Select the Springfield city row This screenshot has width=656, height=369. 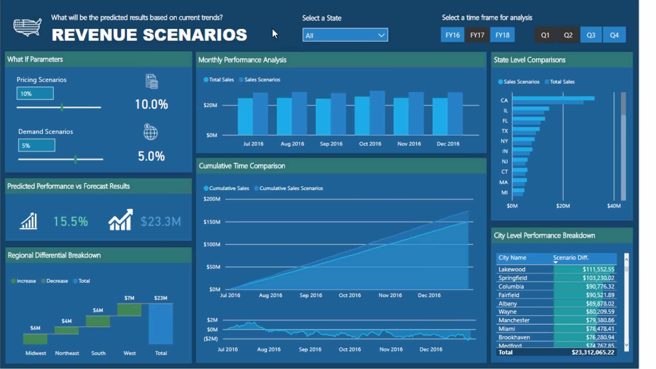click(x=556, y=278)
